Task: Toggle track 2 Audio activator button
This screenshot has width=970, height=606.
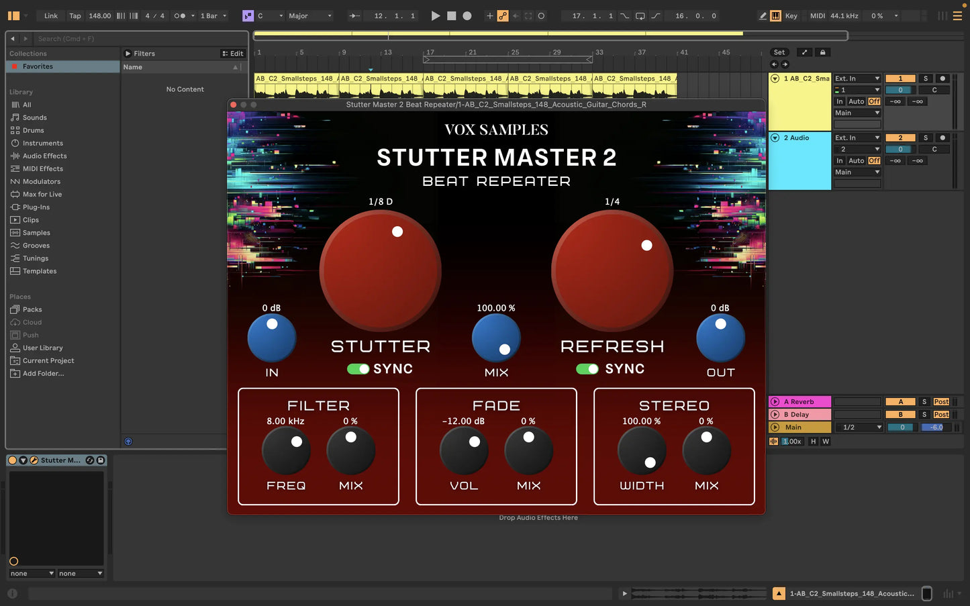Action: pos(901,138)
